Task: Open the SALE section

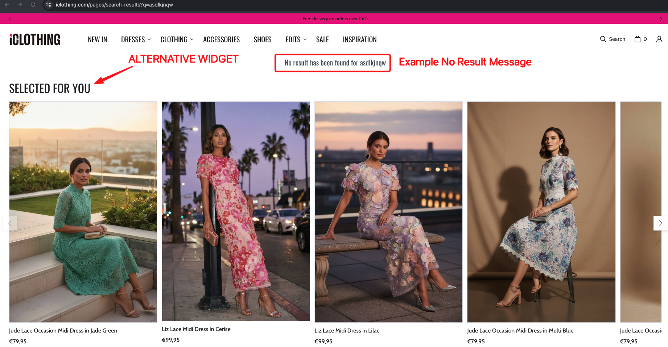Action: pos(322,39)
